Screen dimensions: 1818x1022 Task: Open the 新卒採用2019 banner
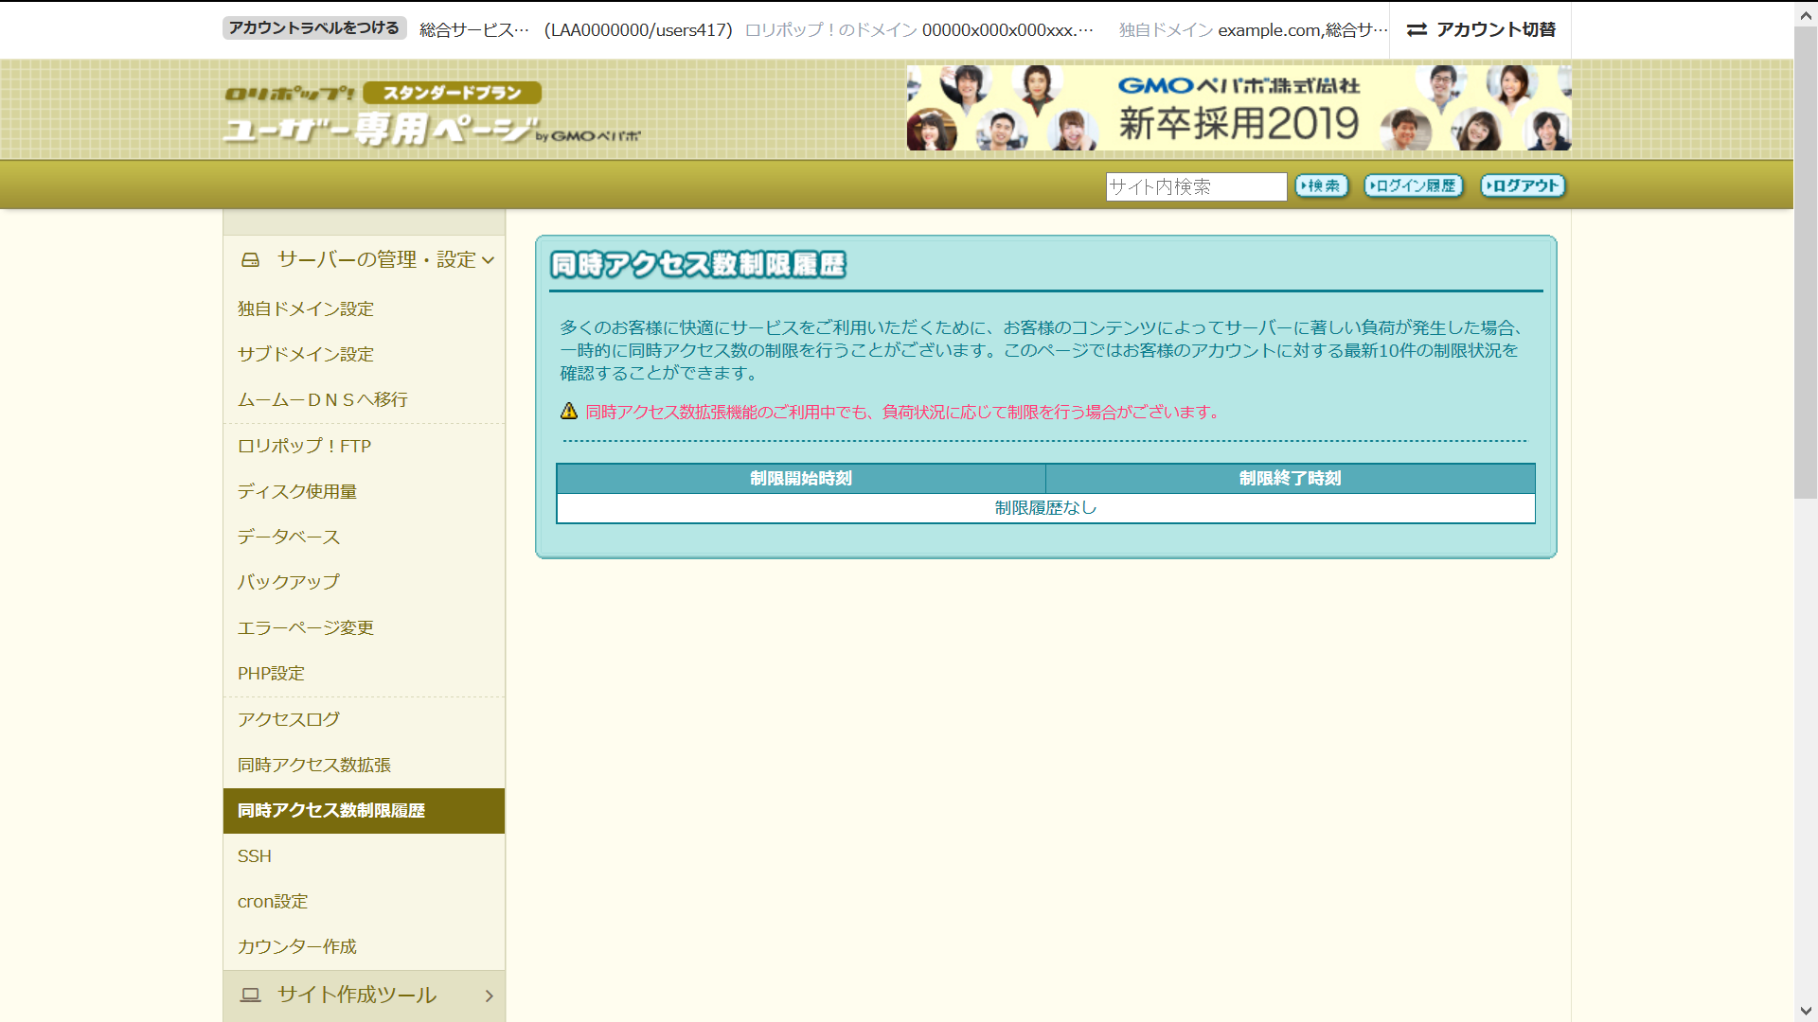(x=1239, y=108)
